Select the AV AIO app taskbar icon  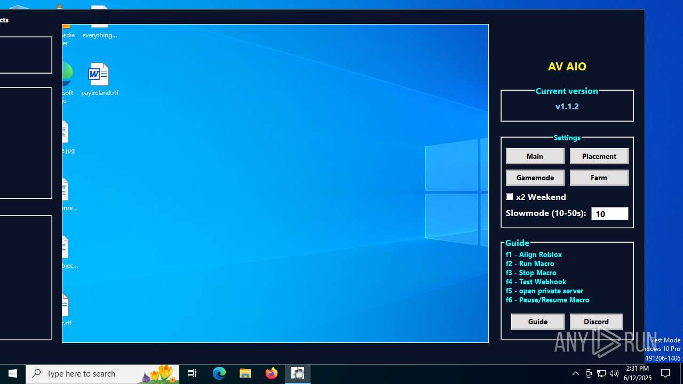(298, 373)
